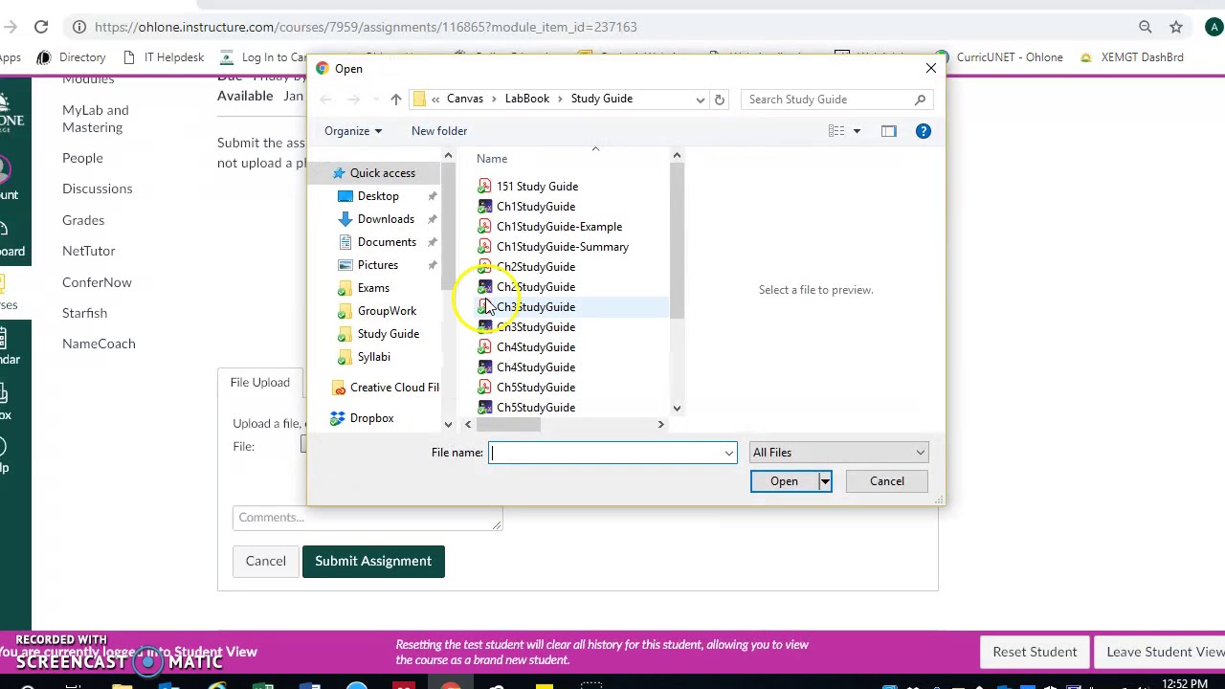
Task: Select Dropbox in the navigation pane
Action: point(371,418)
